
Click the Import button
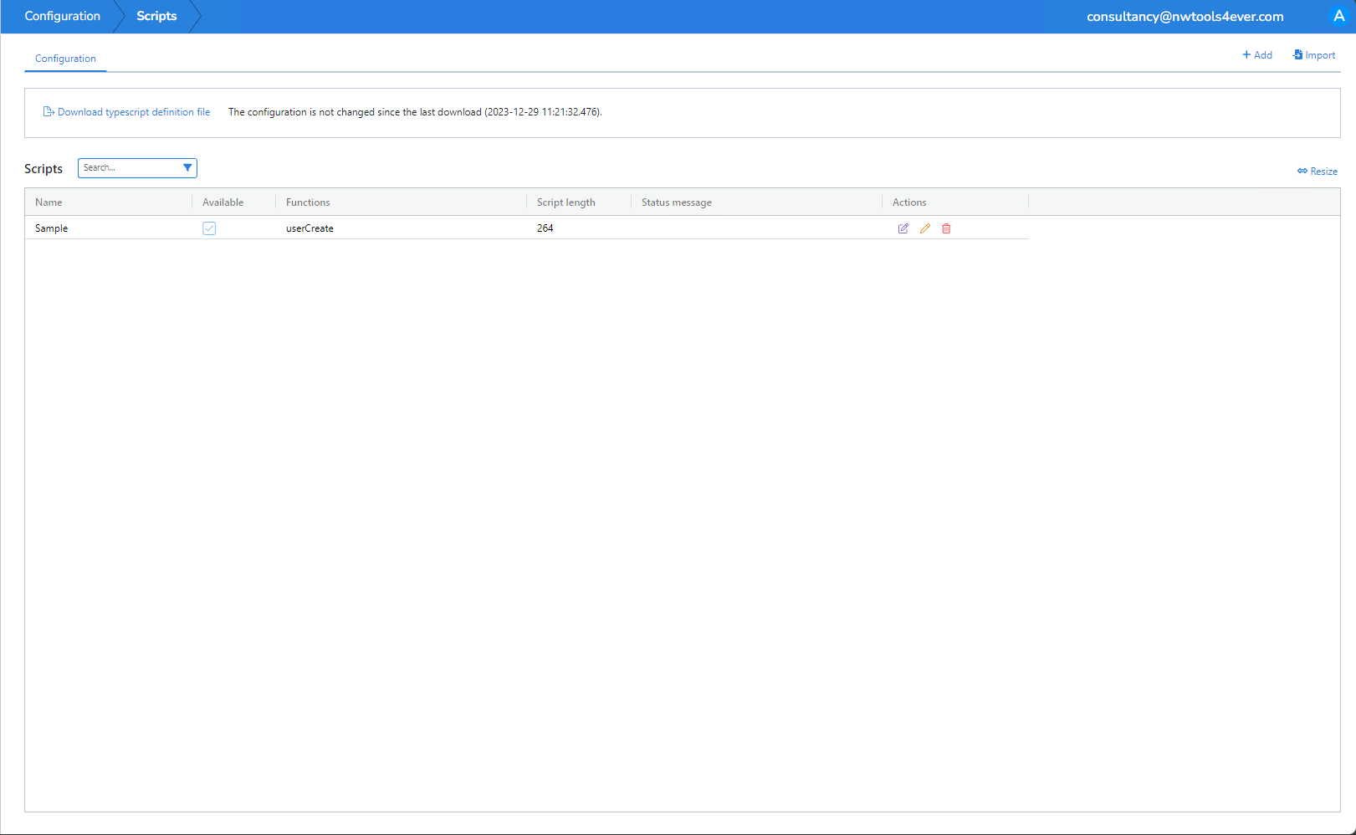1314,55
